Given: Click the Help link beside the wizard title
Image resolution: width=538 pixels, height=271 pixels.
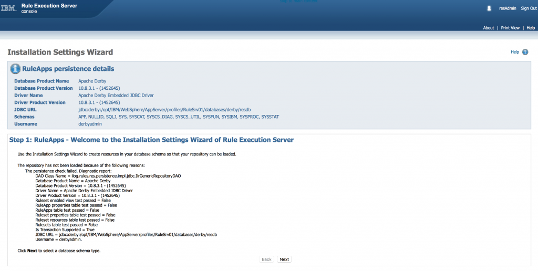Looking at the screenshot, I should pyautogui.click(x=515, y=52).
